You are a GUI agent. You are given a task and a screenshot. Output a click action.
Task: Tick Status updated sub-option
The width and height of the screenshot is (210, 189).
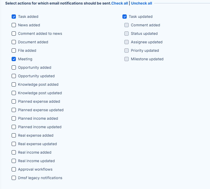(x=126, y=34)
